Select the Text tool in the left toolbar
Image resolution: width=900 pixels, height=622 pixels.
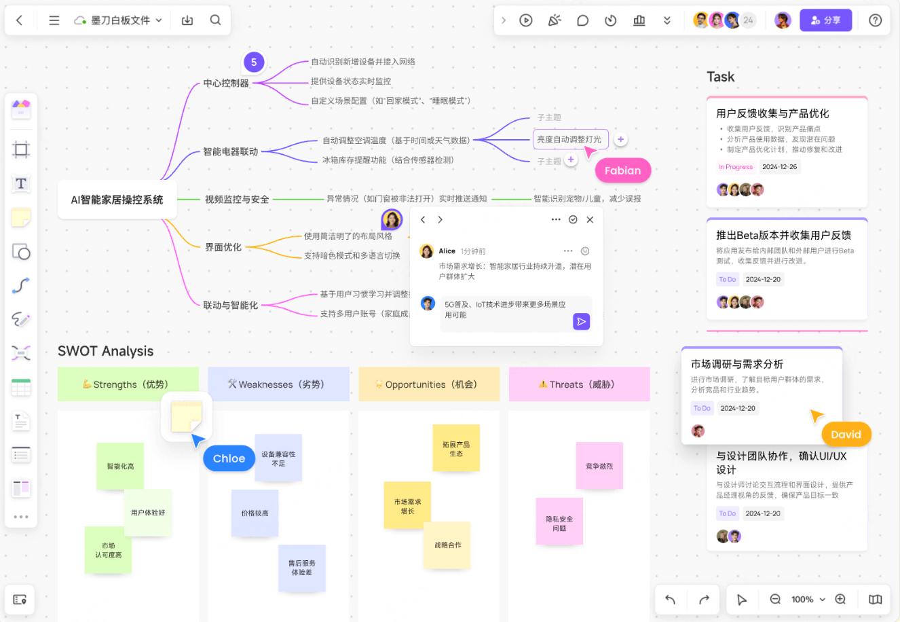[x=20, y=183]
